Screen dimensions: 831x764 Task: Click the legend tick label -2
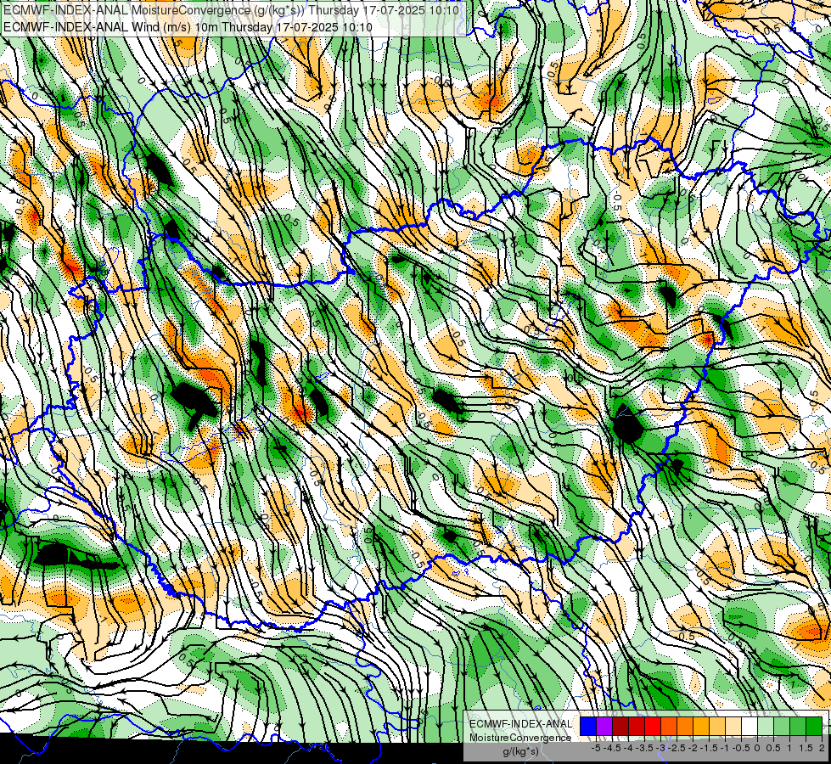[x=692, y=748]
